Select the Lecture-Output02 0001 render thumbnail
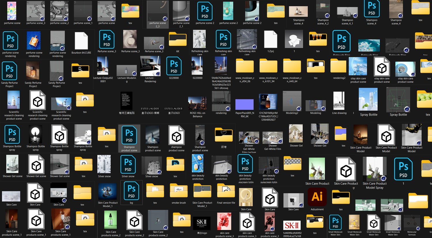Image resolution: width=432 pixels, height=238 pixels. point(103,66)
